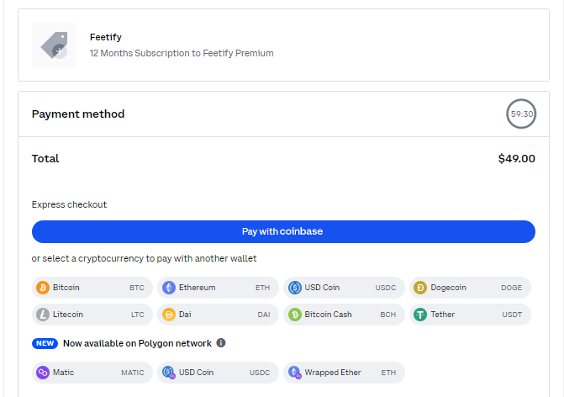Screen dimensions: 564x397
Task: Click the green Bitcoin Cash icon
Action: tap(294, 315)
